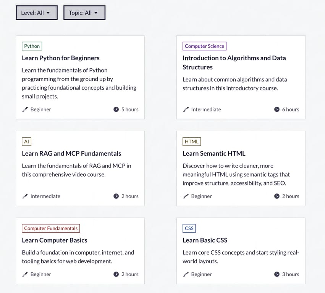Click the clock icon beside 6 hours
The height and width of the screenshot is (293, 325).
(x=277, y=109)
